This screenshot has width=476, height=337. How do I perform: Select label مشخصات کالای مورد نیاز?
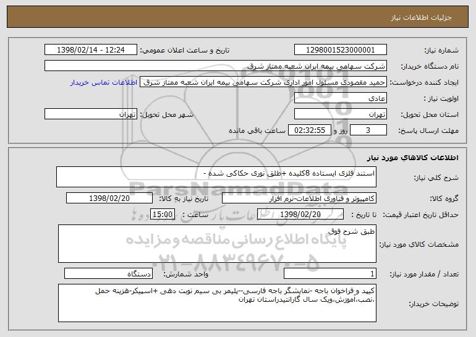[419, 244]
